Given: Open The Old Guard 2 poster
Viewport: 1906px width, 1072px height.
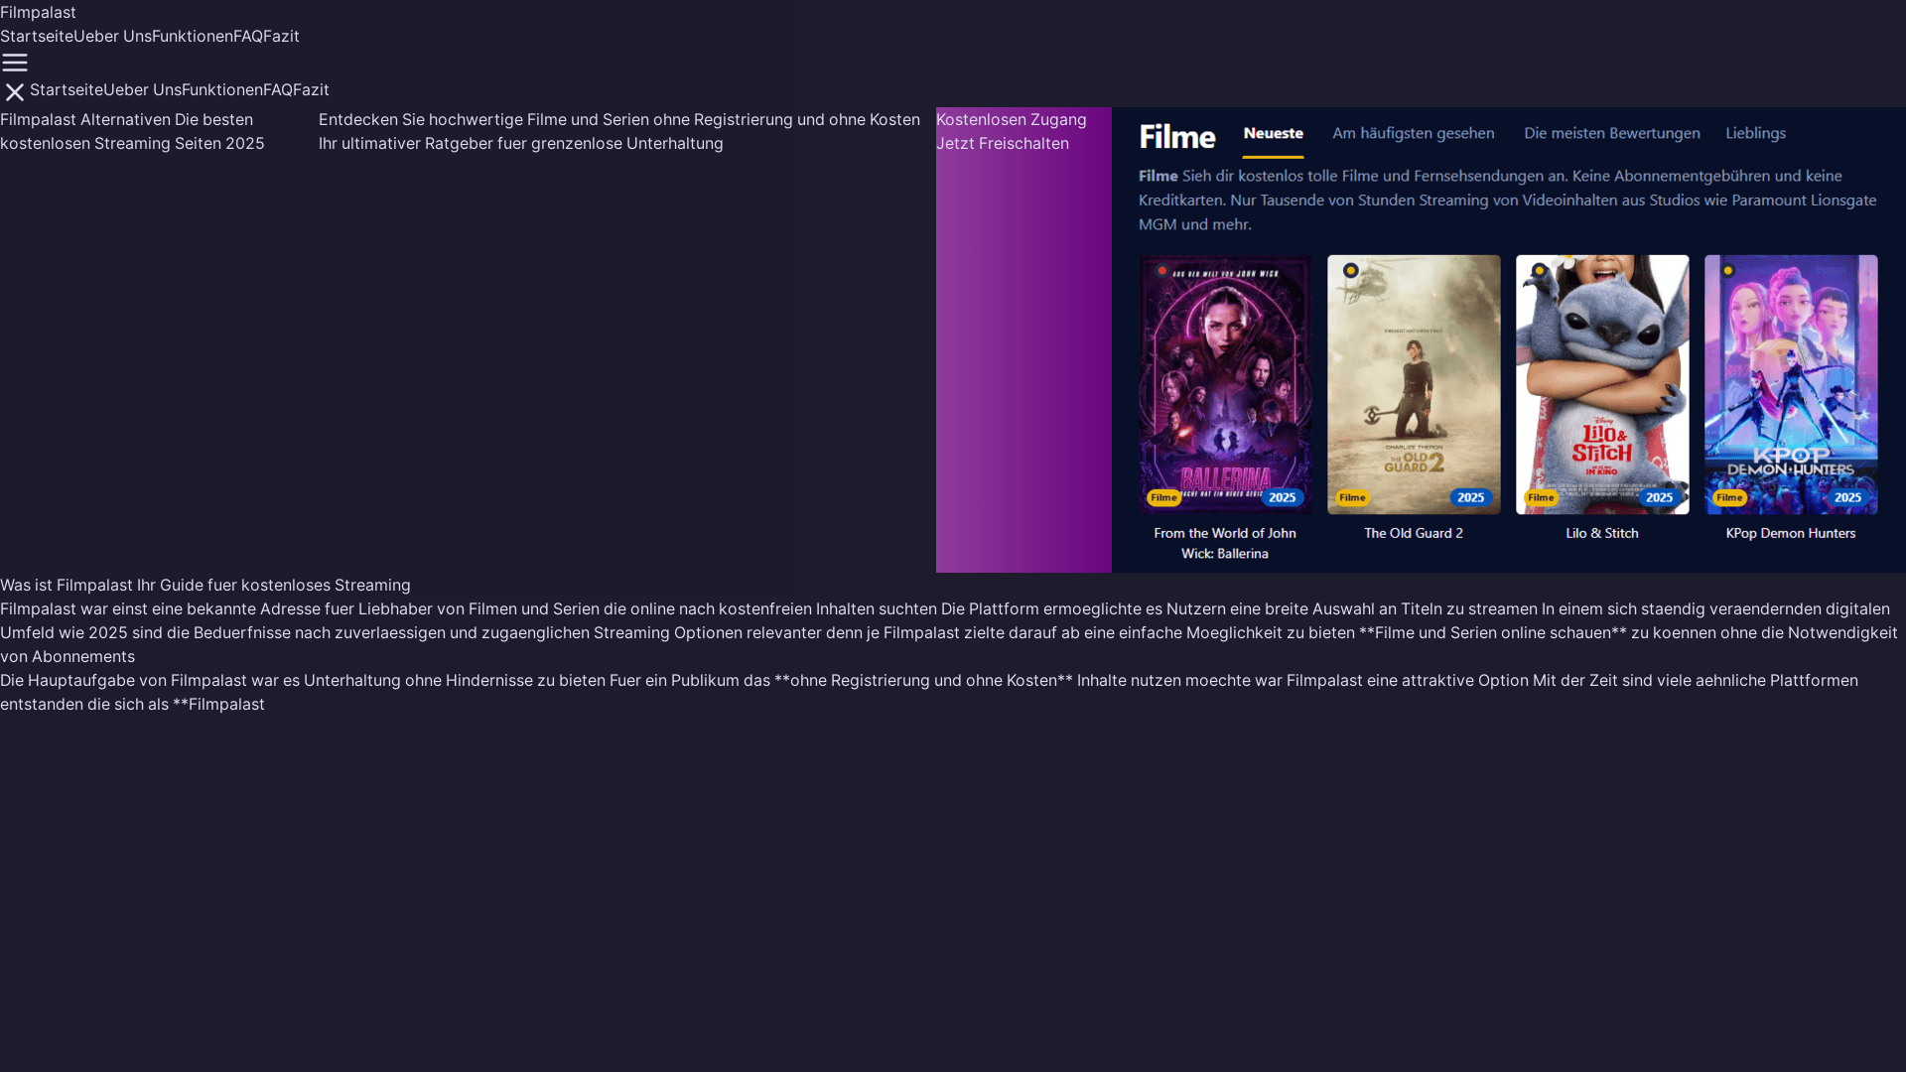Looking at the screenshot, I should (x=1414, y=384).
